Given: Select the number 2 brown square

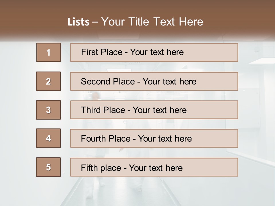Looking at the screenshot, I should pyautogui.click(x=48, y=81).
